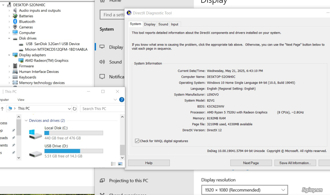Click the Processor value AMD Ryzen 5 7520U

[237, 112]
